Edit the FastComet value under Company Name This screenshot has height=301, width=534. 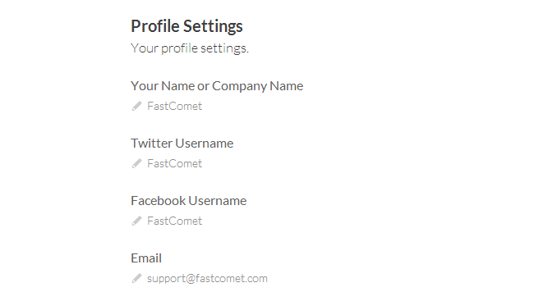[175, 106]
